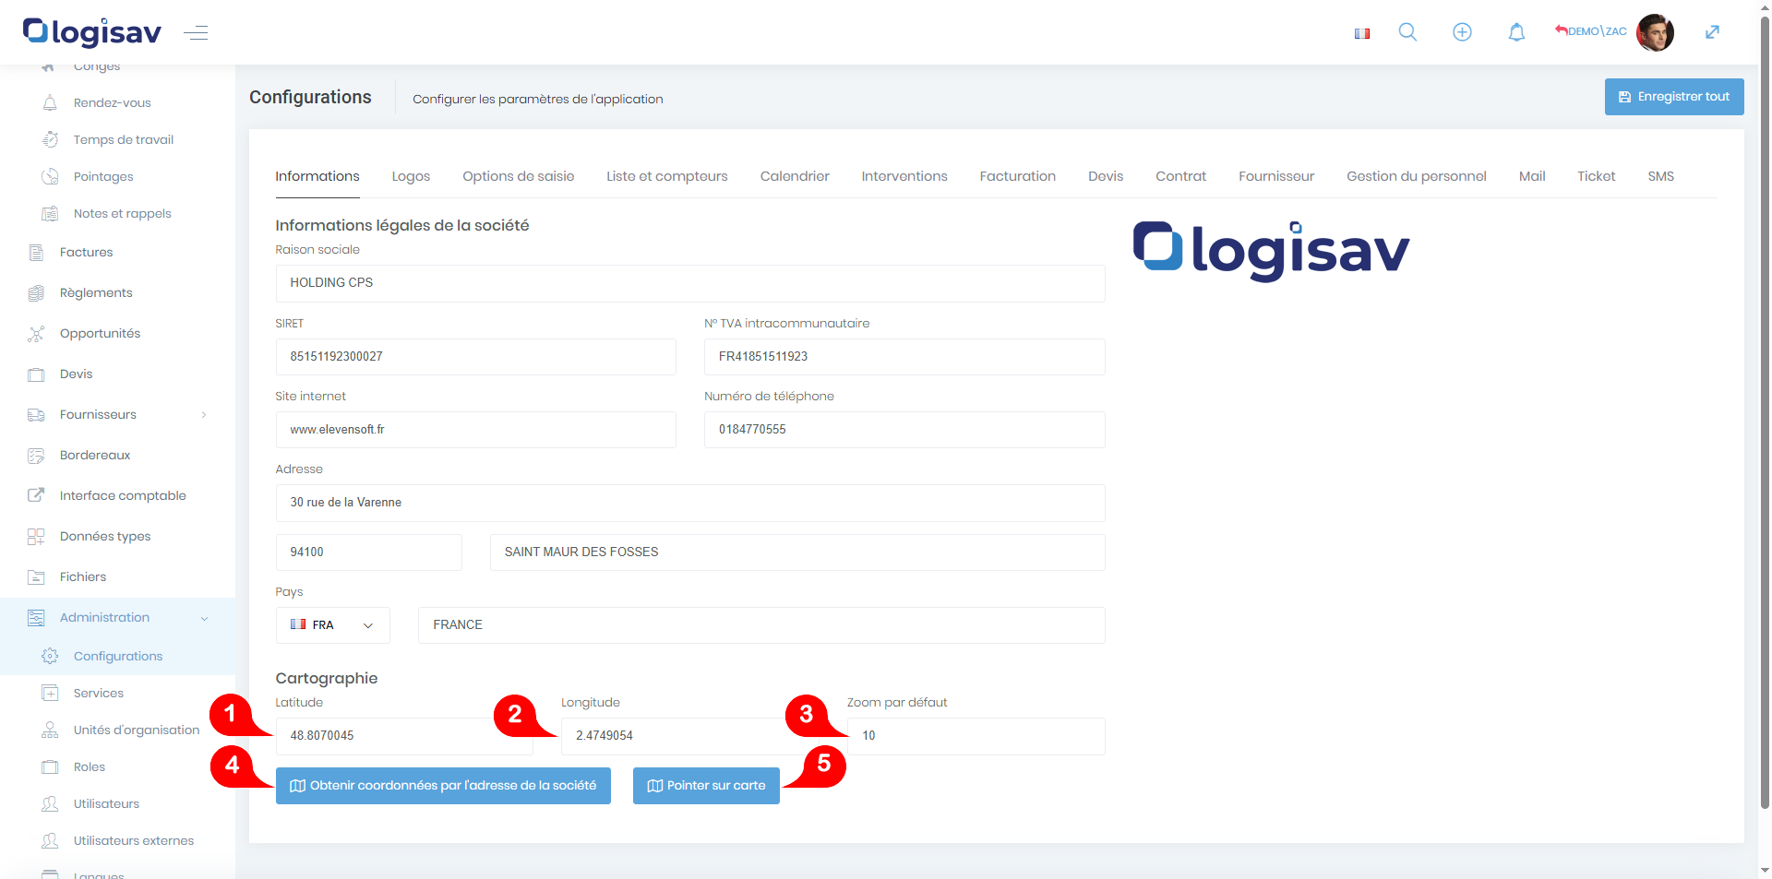Click the search magnifier icon in header
The width and height of the screenshot is (1772, 879).
click(x=1407, y=32)
